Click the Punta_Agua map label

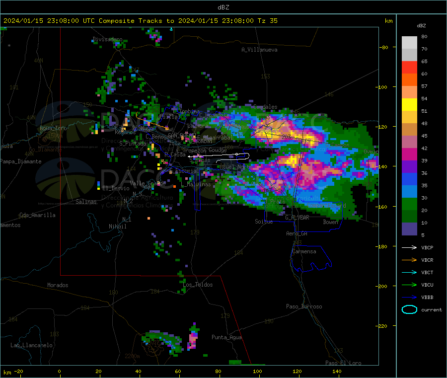click(x=226, y=337)
